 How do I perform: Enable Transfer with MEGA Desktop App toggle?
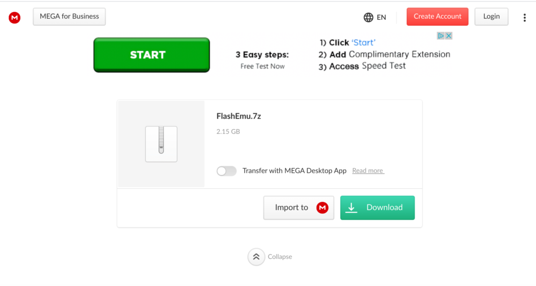(226, 170)
